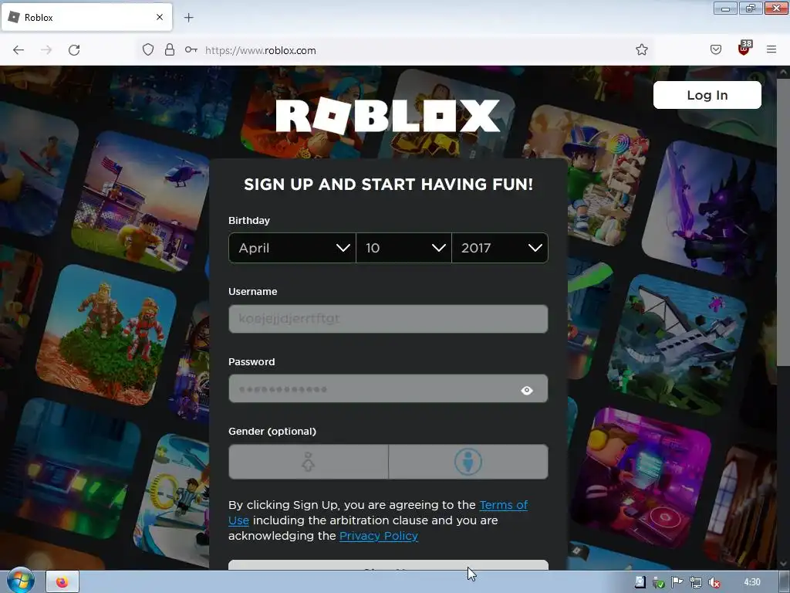790x593 pixels.
Task: Click the Firefox taskbar icon
Action: point(62,582)
